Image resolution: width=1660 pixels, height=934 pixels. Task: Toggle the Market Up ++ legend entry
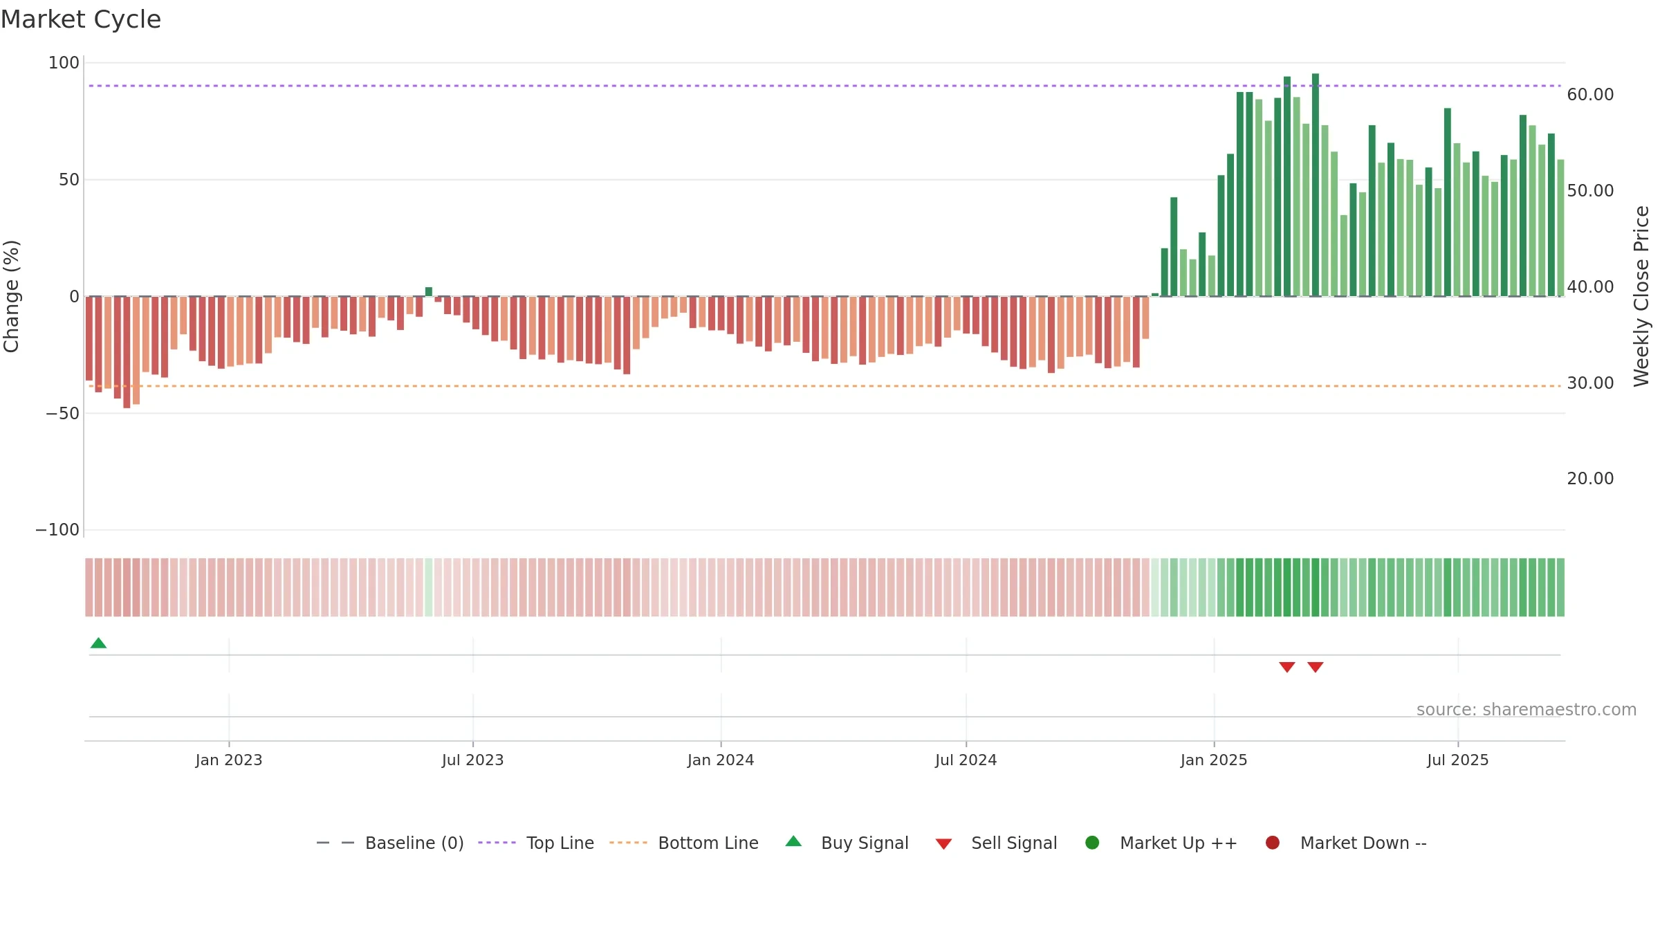click(1161, 843)
